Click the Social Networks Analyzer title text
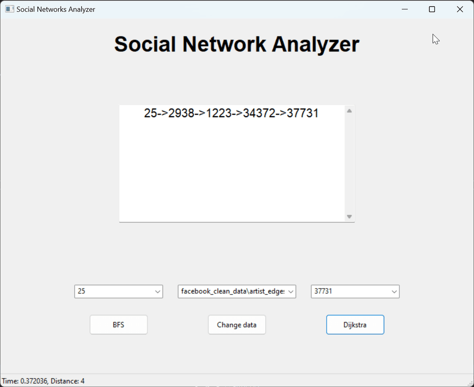Viewport: 474px width, 387px height. [x=55, y=9]
